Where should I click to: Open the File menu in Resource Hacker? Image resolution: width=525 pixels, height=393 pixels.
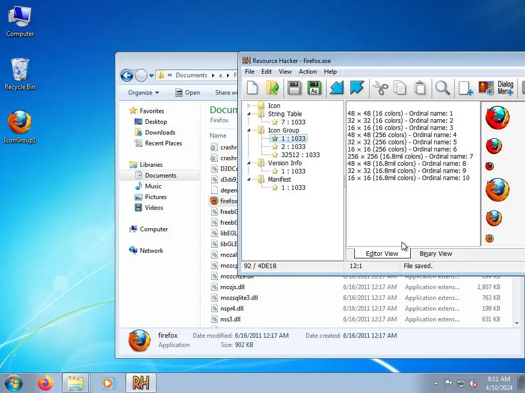coord(250,72)
